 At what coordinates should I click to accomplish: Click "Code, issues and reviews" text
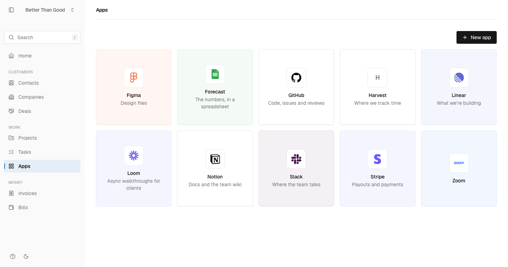pyautogui.click(x=296, y=103)
